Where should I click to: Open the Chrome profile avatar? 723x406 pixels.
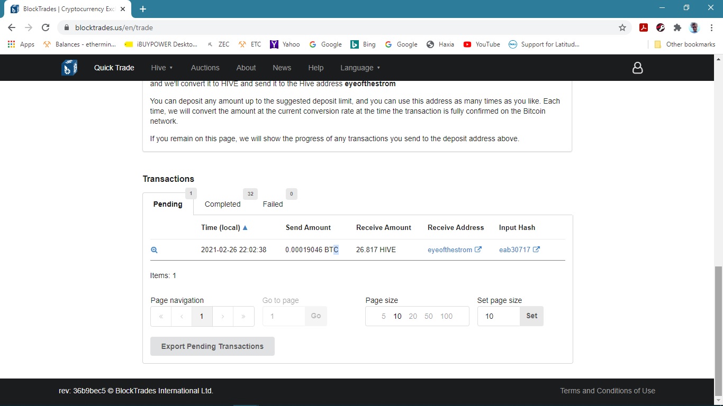point(694,27)
